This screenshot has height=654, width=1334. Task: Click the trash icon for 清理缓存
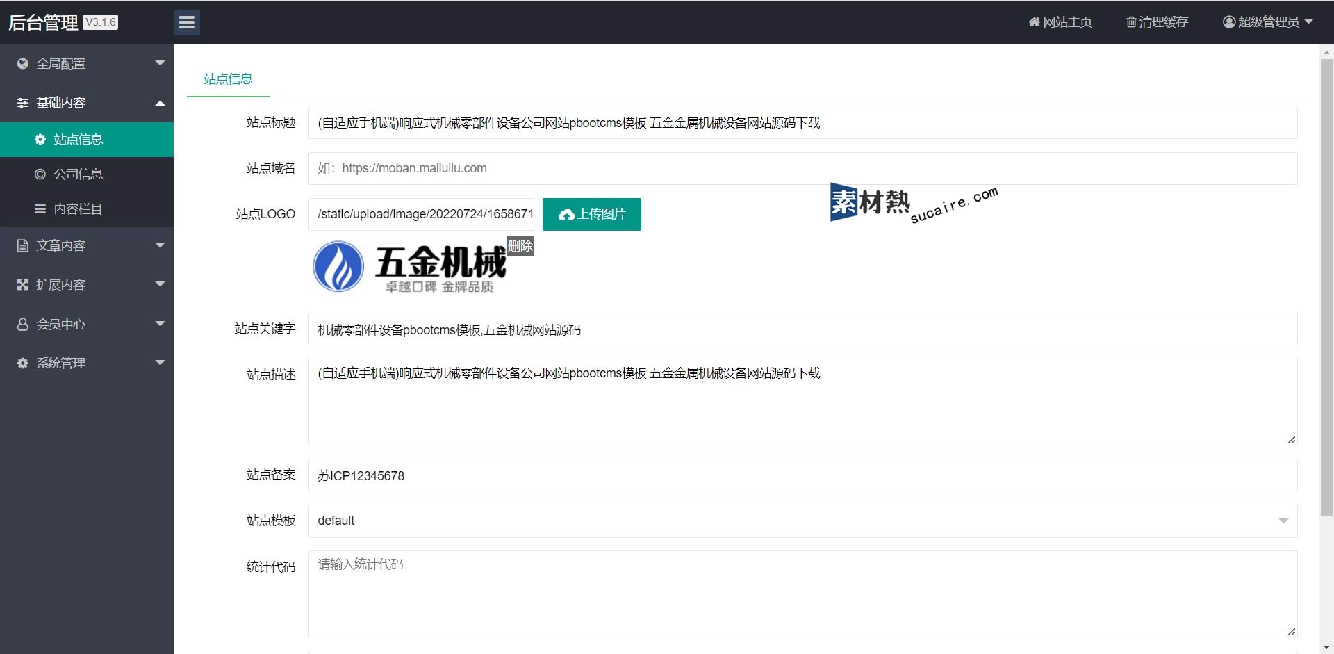(x=1131, y=22)
